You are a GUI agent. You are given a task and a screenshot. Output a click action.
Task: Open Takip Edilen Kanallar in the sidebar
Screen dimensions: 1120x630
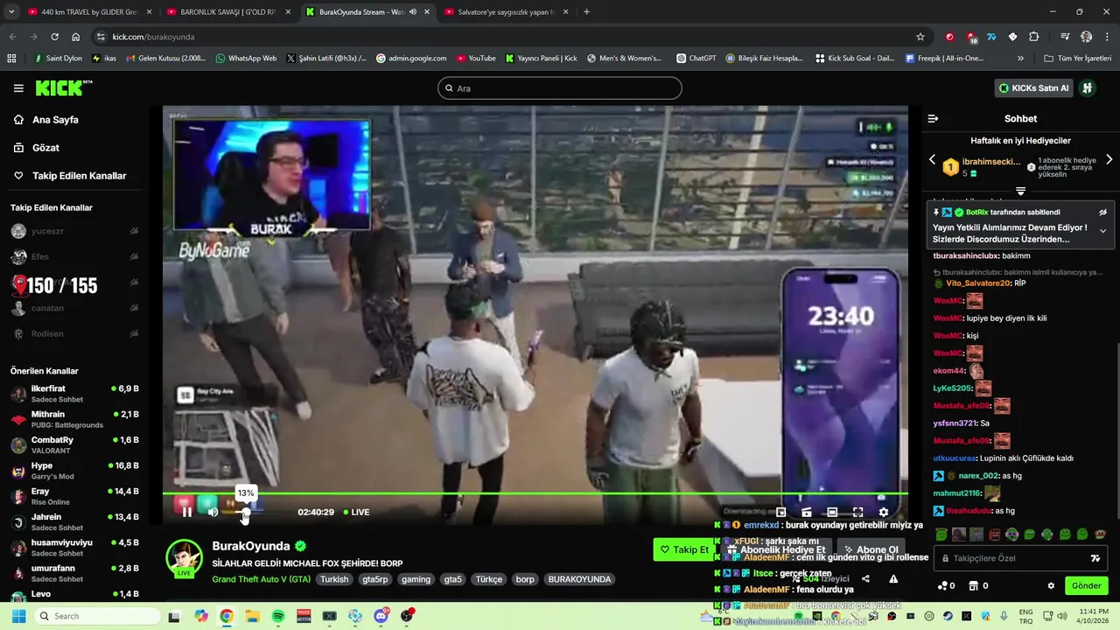79,176
